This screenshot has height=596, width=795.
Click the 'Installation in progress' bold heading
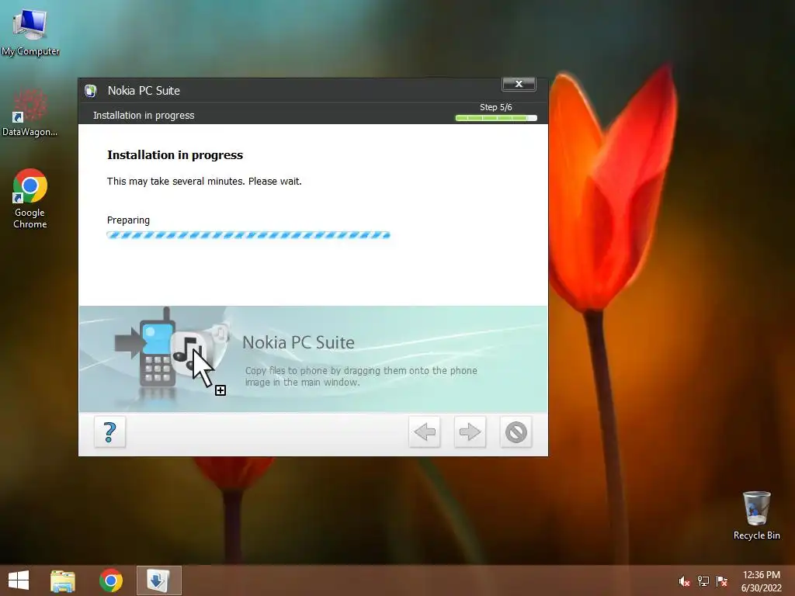pos(175,155)
